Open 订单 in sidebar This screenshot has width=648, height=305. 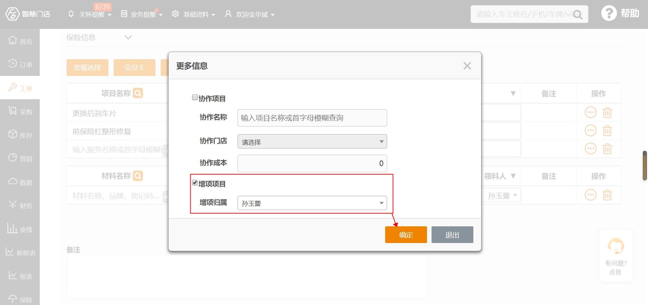tap(20, 64)
